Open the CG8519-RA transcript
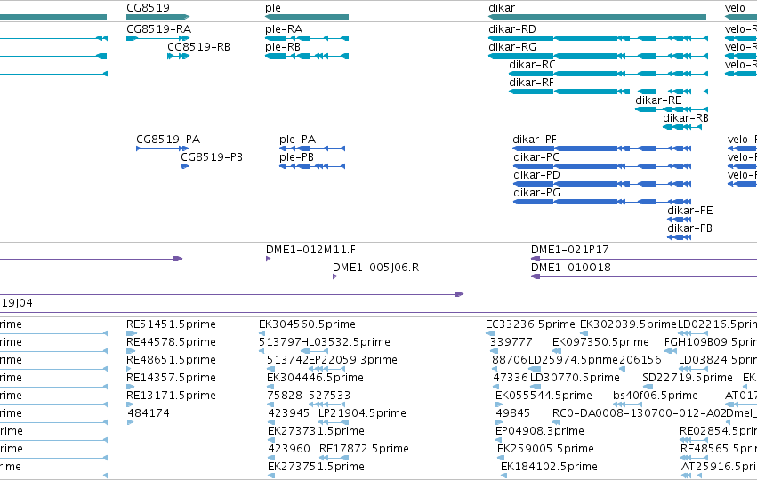 159,29
